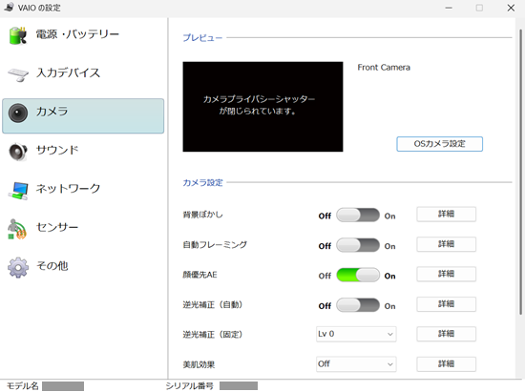Open the 入力デバイス section
525x392 pixels.
(83, 73)
